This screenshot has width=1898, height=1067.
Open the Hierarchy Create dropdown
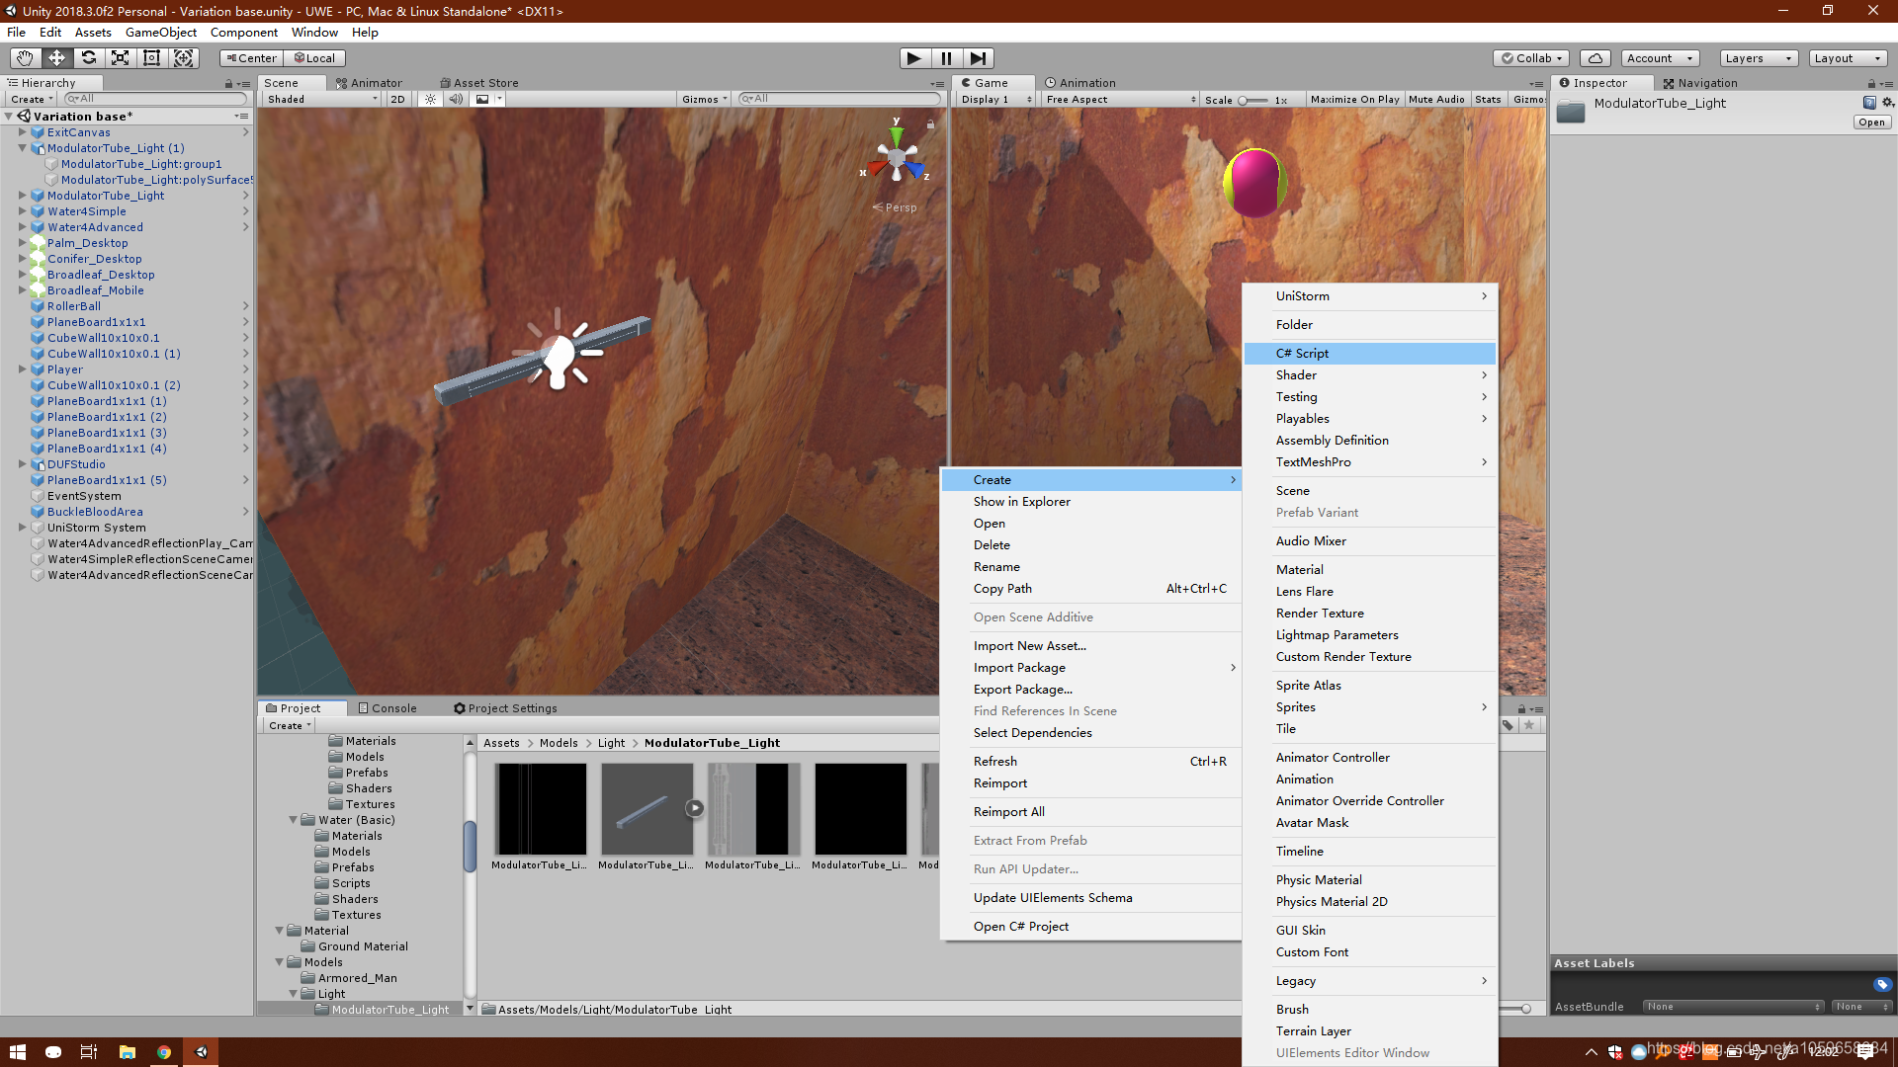tap(32, 99)
